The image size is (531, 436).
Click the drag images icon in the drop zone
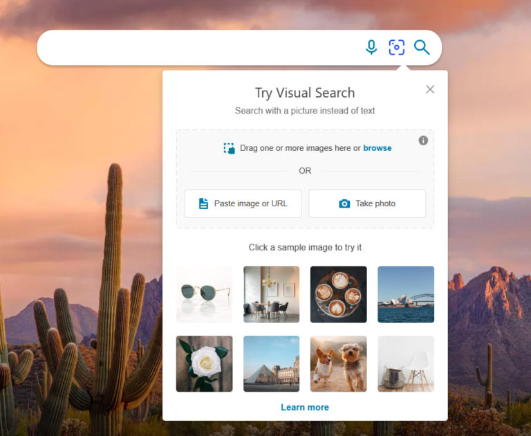click(x=229, y=148)
